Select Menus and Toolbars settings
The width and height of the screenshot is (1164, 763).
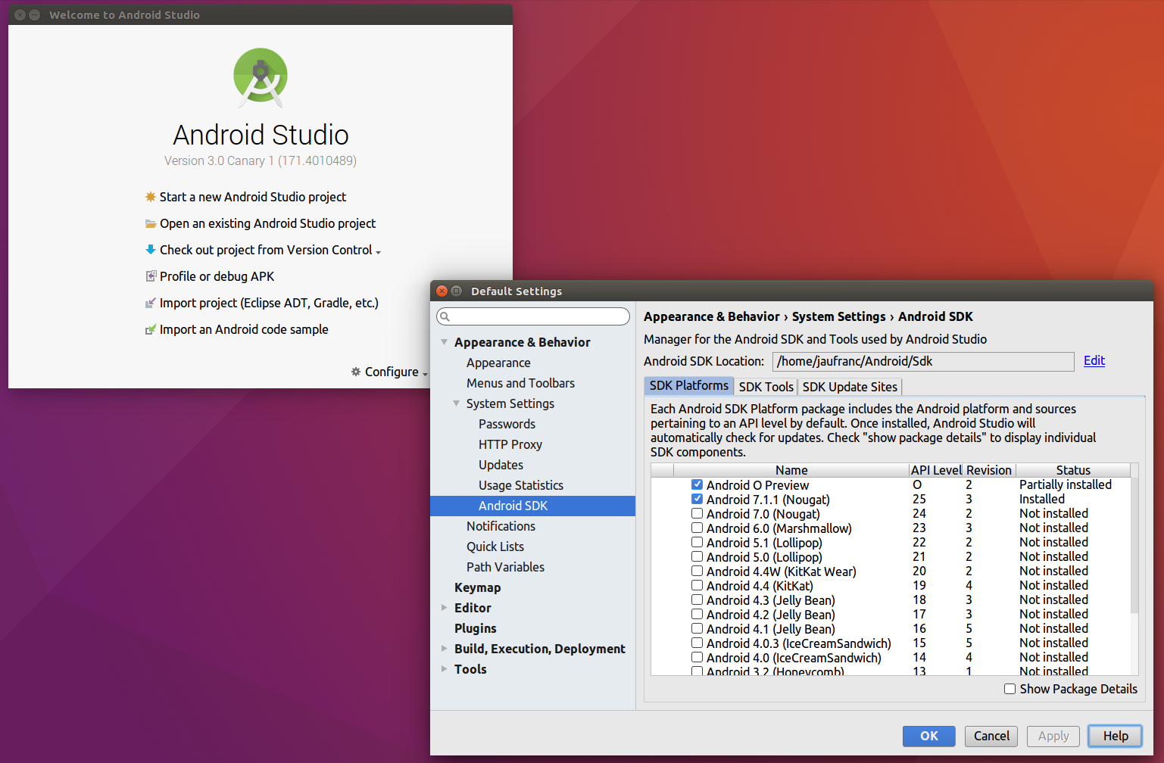[520, 383]
